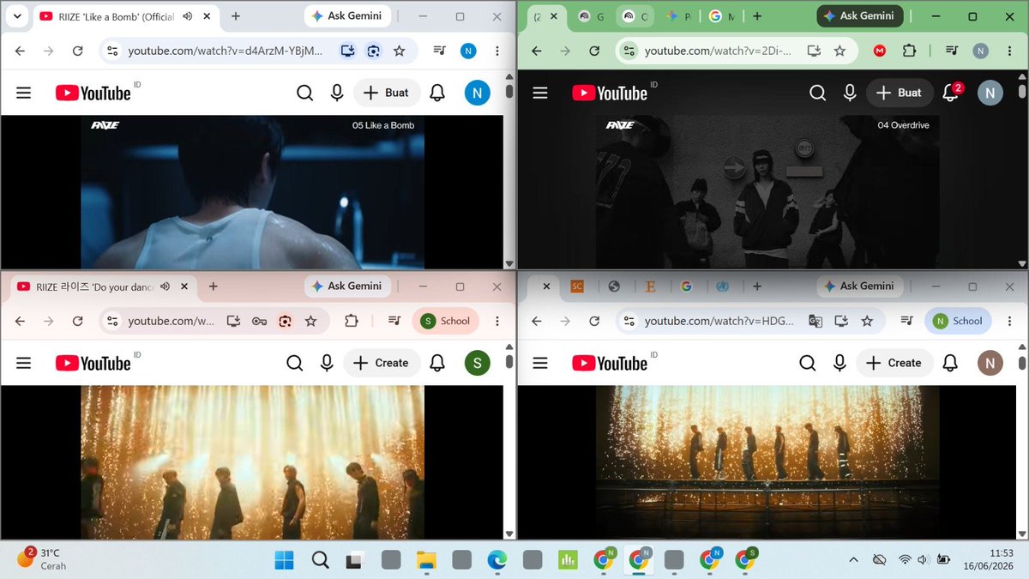Open Chrome menu in Like a Bomb window
Image resolution: width=1029 pixels, height=579 pixels.
coord(498,51)
